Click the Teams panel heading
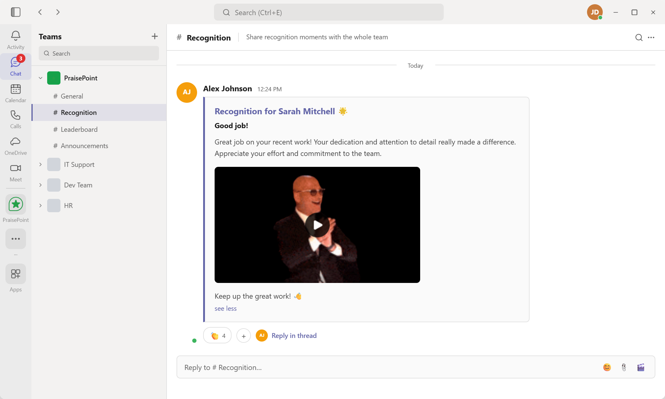Screen dimensions: 665x399 pyautogui.click(x=50, y=37)
